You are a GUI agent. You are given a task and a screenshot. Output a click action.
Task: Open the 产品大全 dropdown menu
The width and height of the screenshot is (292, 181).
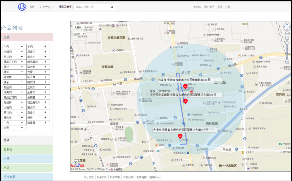pyautogui.click(x=46, y=7)
